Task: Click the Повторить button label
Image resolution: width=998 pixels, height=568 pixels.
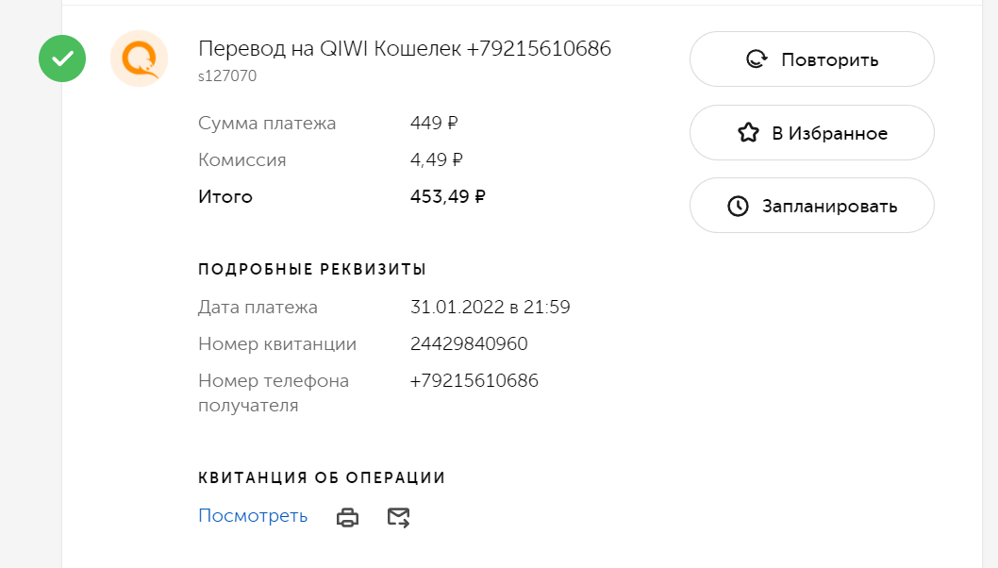Action: tap(830, 59)
